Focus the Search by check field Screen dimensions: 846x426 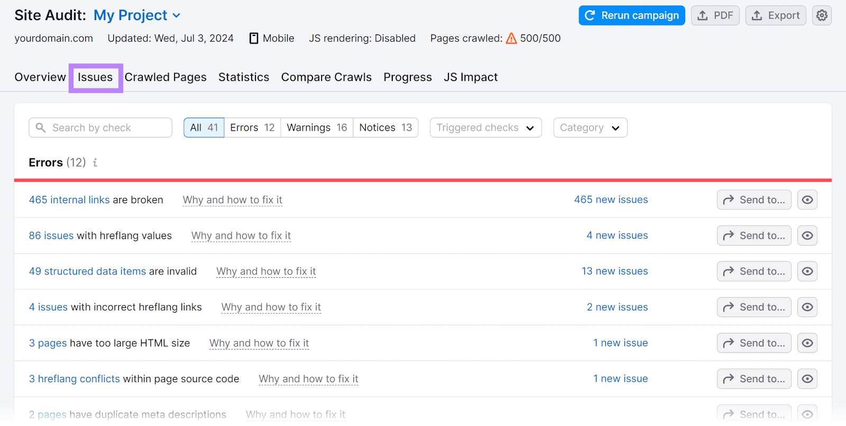106,128
